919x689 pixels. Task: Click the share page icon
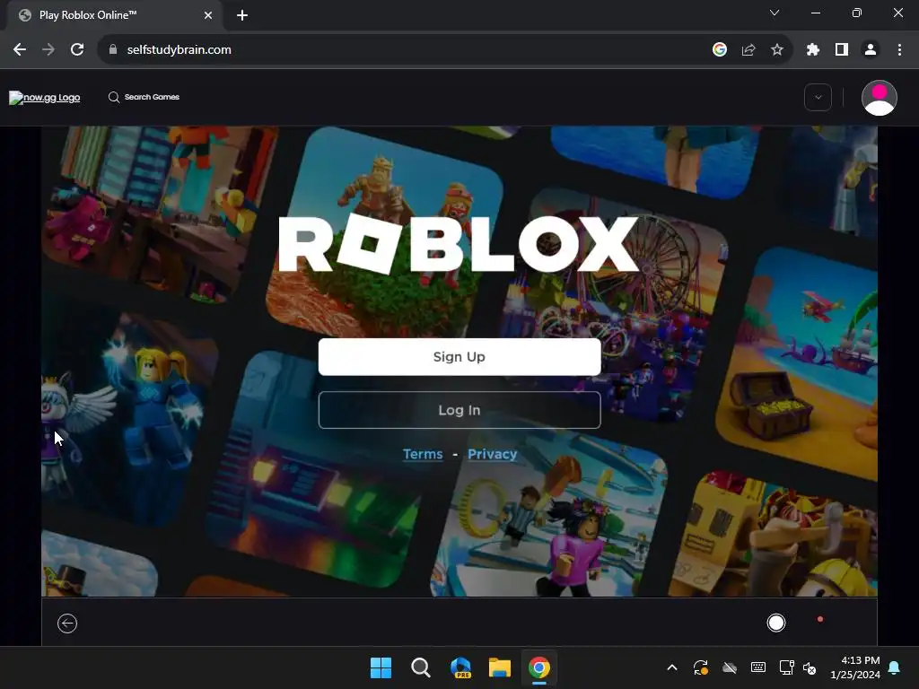[748, 50]
